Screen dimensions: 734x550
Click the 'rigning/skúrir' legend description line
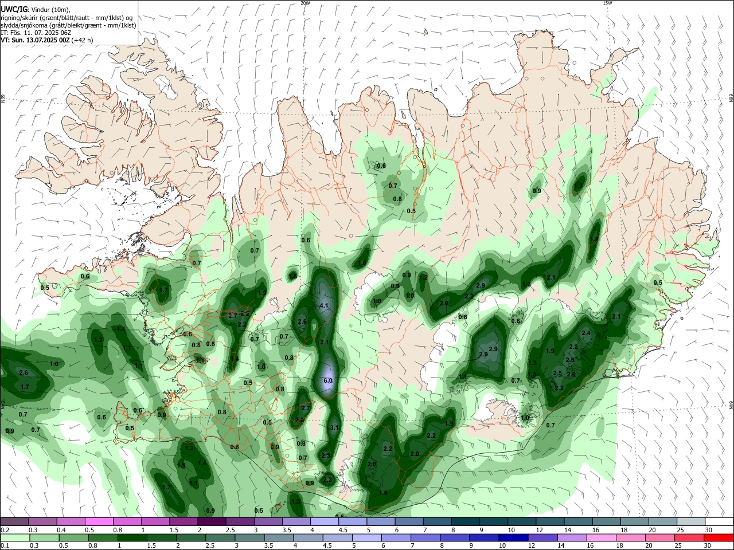click(67, 18)
